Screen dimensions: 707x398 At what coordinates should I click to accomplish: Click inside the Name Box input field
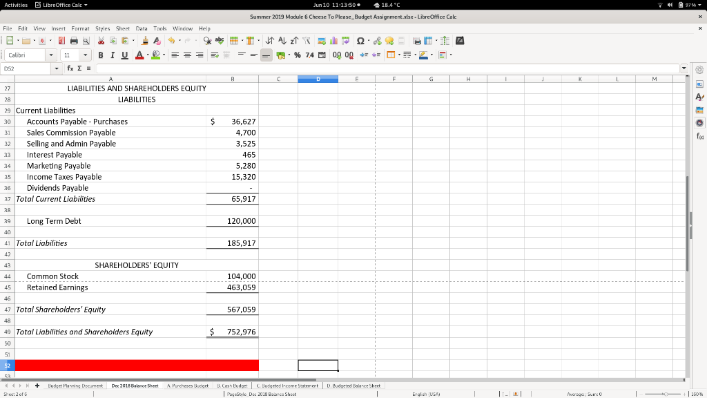(x=24, y=68)
